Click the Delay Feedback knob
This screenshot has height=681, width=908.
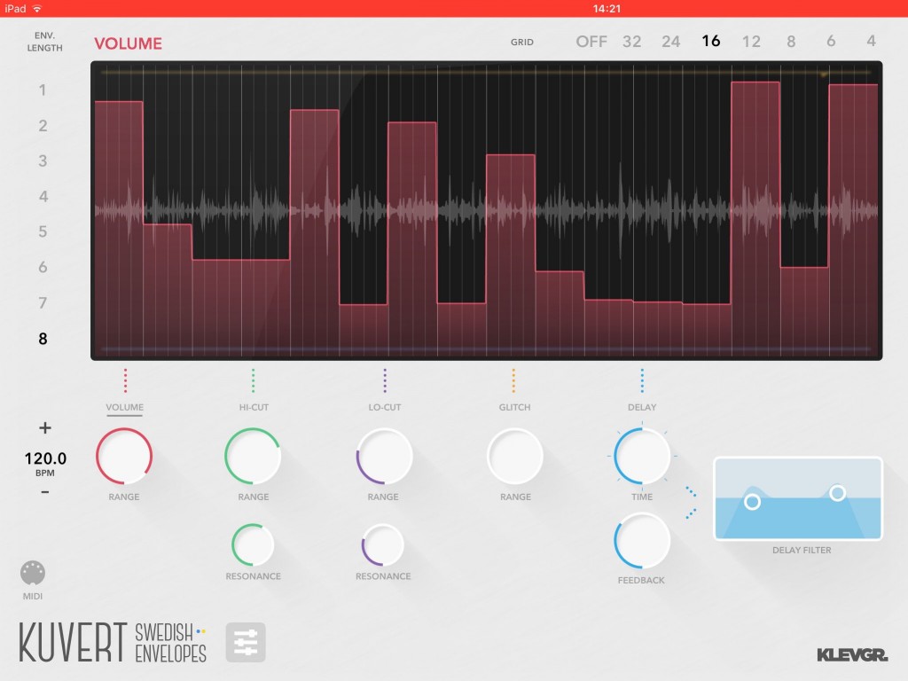coord(642,541)
